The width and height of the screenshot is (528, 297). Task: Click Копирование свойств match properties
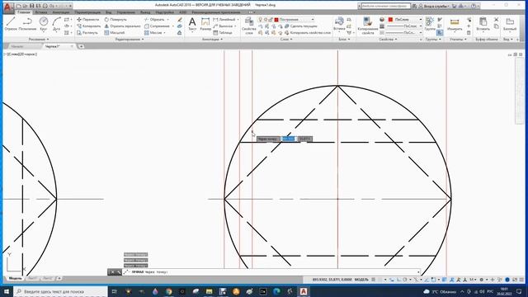point(367,26)
